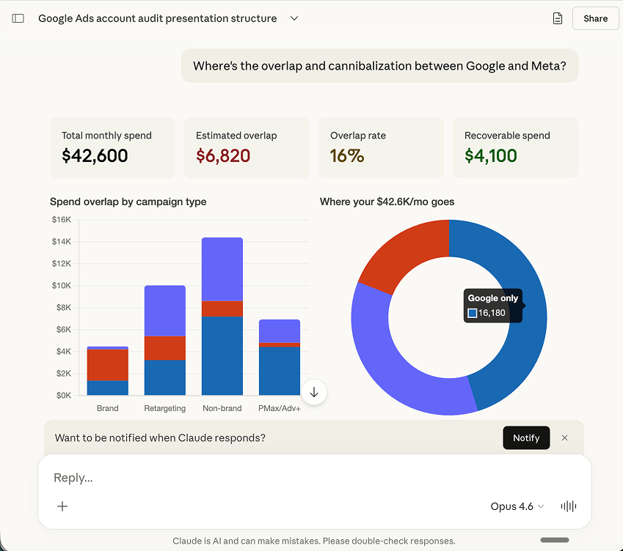Click the Estimated overlap stat card

pyautogui.click(x=247, y=147)
